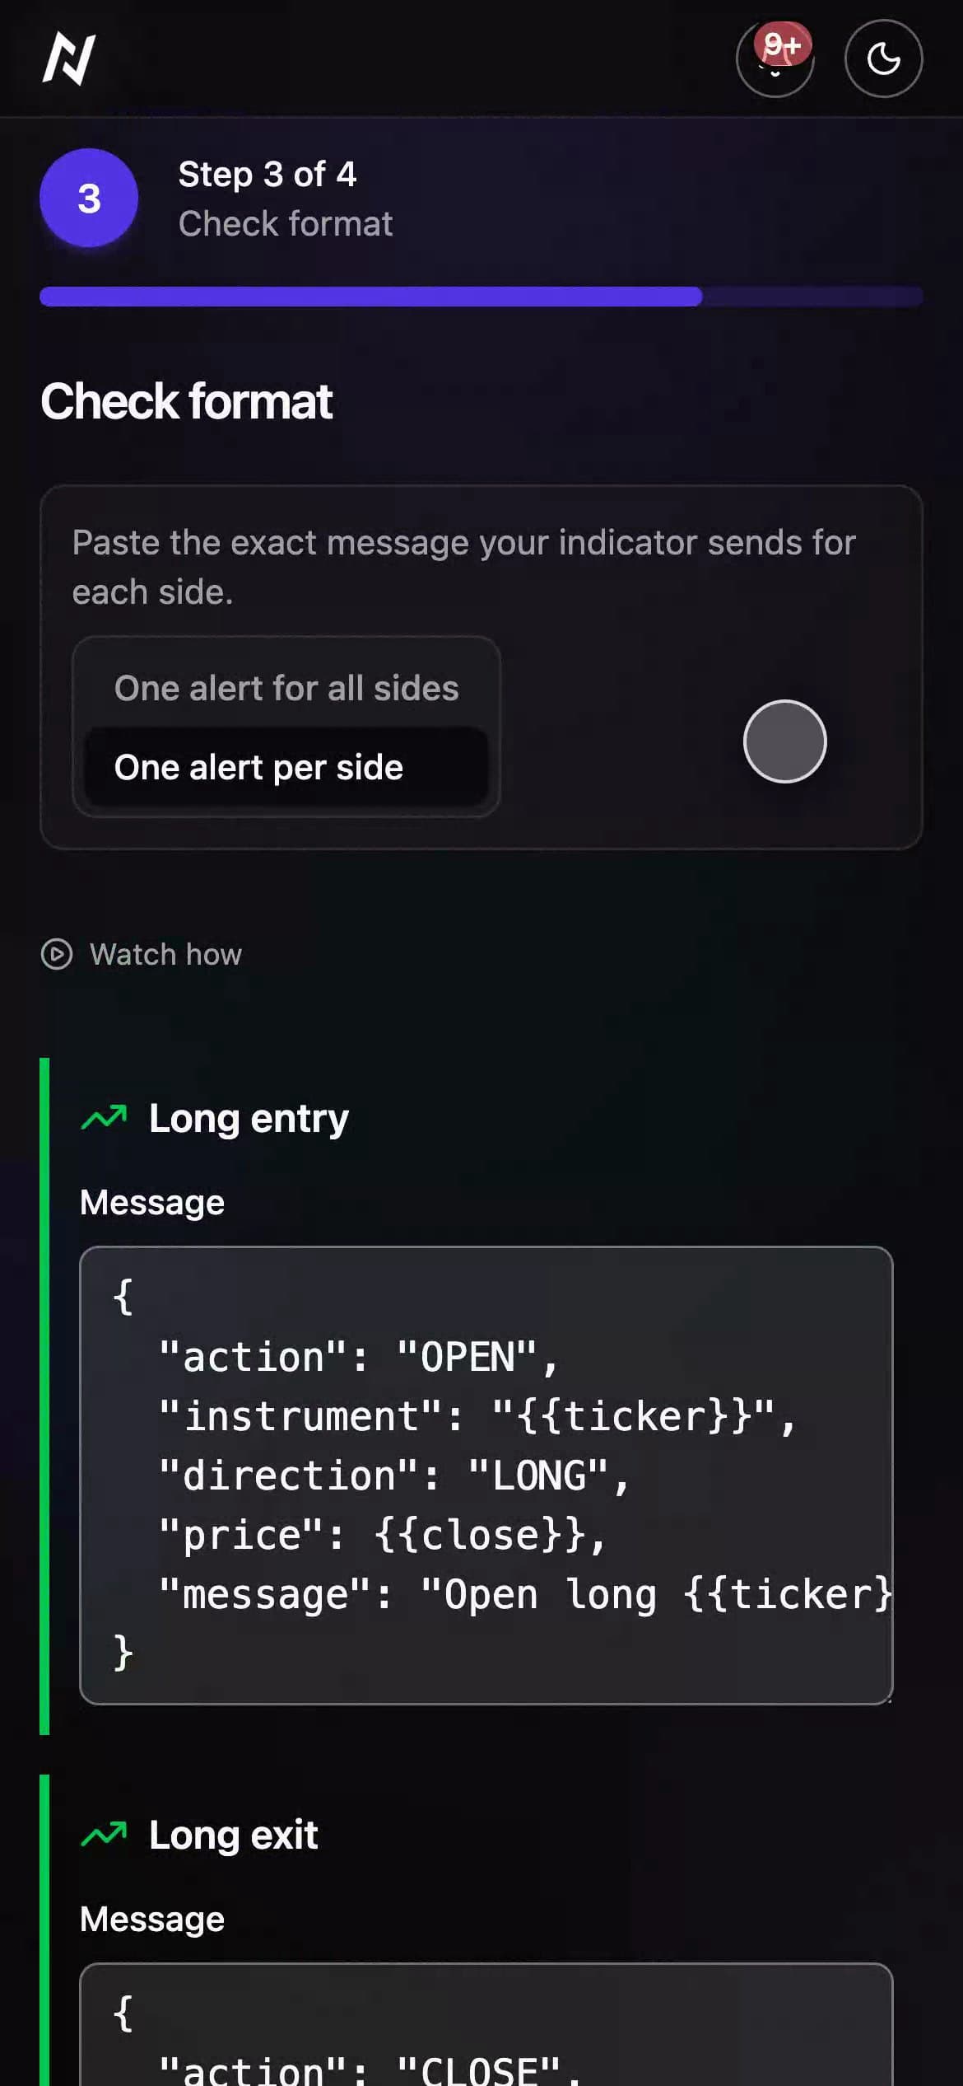Select One alert for all sides
The height and width of the screenshot is (2086, 963).
tap(286, 688)
